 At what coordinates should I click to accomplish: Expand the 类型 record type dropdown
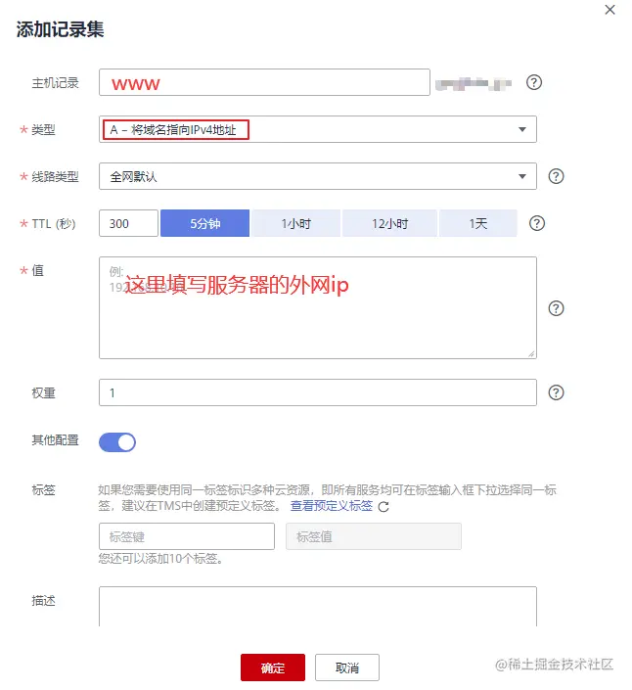(x=318, y=129)
